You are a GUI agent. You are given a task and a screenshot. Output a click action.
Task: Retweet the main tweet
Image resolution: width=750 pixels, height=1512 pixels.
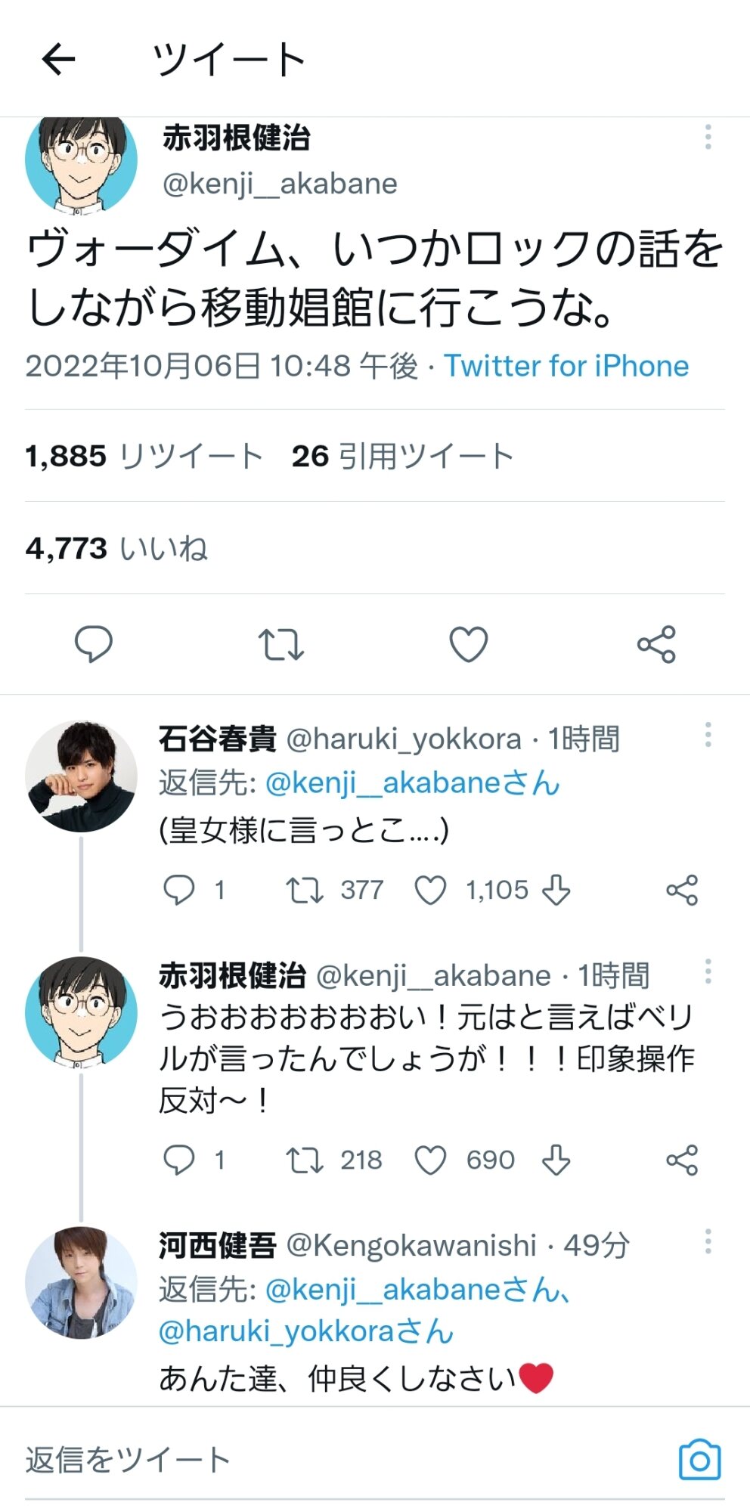280,645
